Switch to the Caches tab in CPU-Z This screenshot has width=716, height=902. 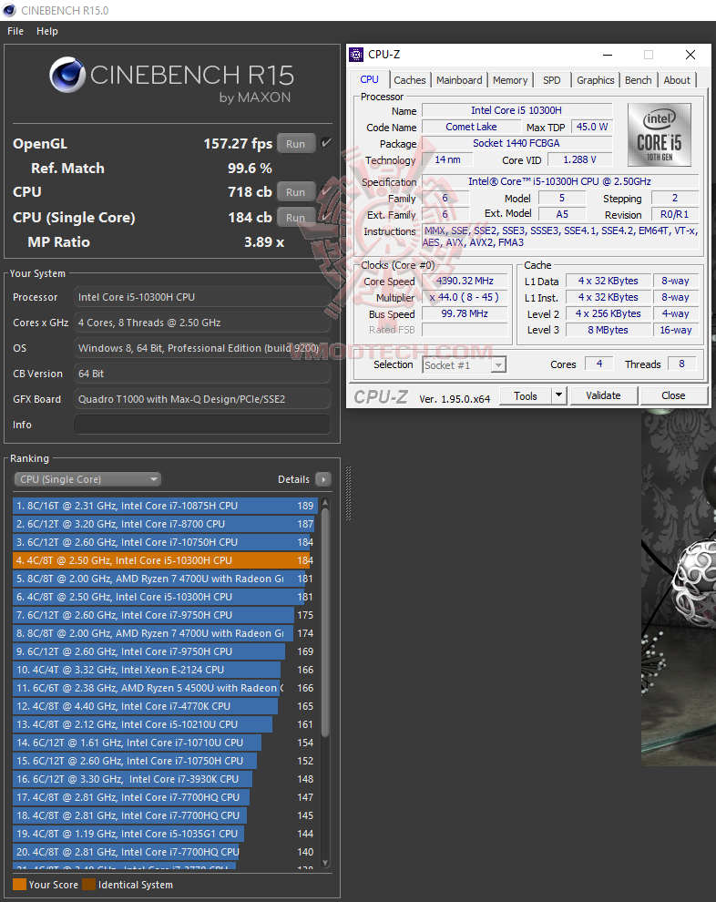pos(410,80)
